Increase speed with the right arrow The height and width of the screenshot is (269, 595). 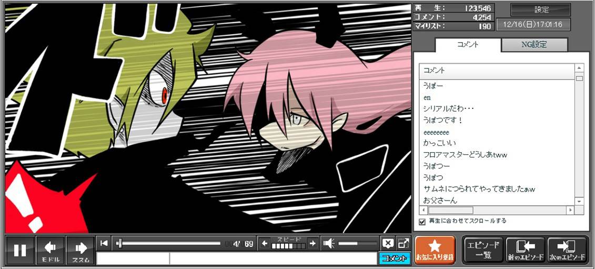312,243
